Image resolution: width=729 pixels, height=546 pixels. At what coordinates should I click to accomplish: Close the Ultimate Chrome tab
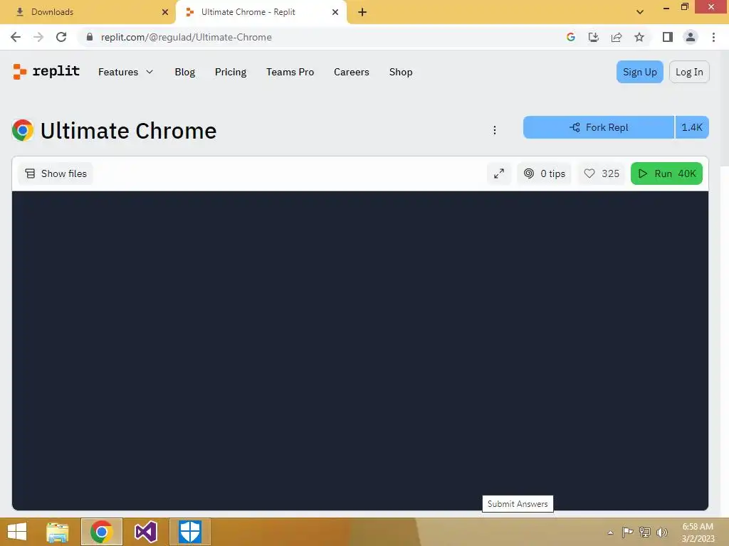335,12
